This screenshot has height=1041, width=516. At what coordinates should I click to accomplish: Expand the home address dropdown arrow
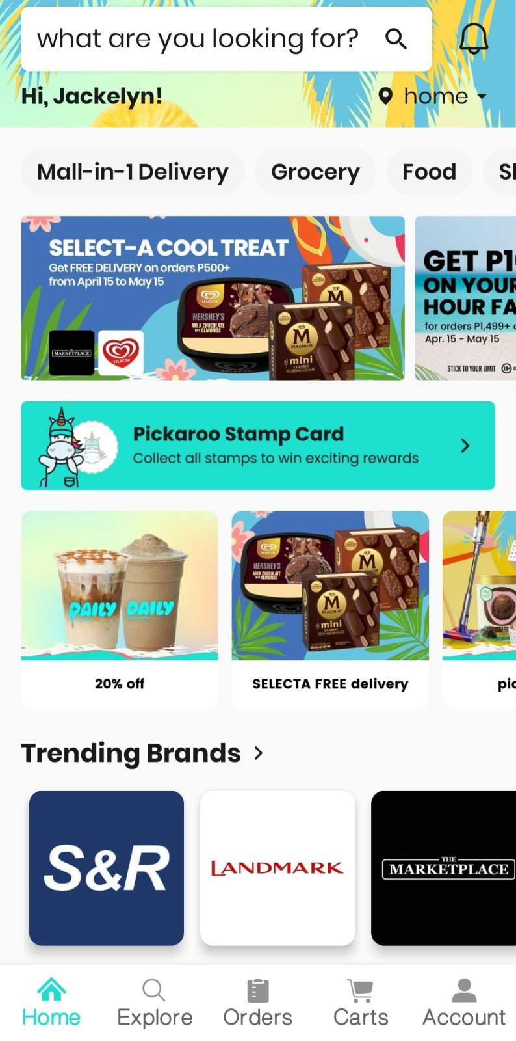(482, 96)
